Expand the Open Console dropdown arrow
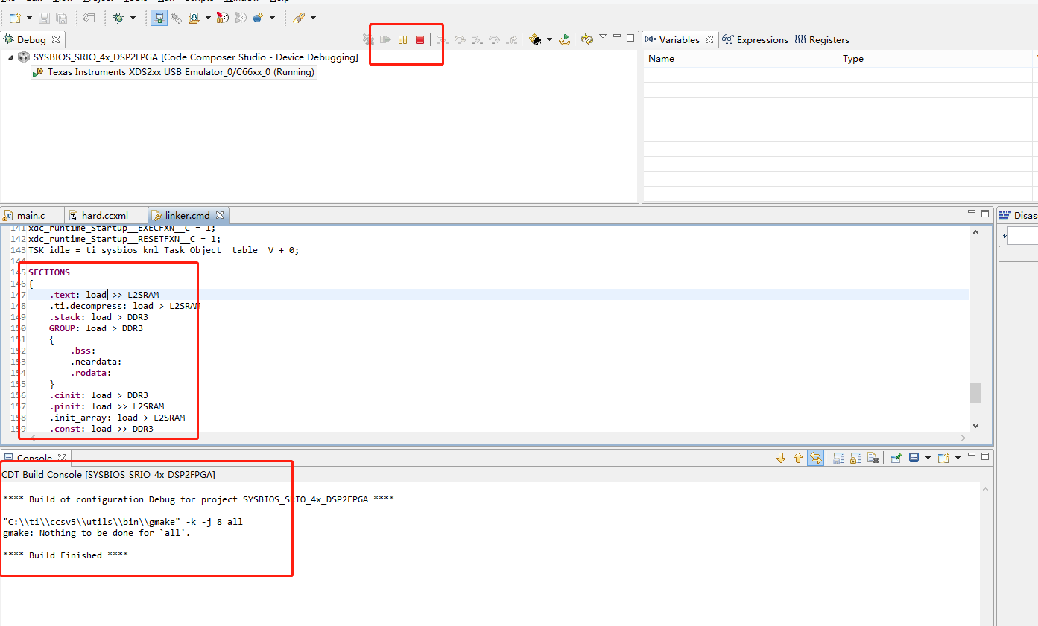 point(958,458)
